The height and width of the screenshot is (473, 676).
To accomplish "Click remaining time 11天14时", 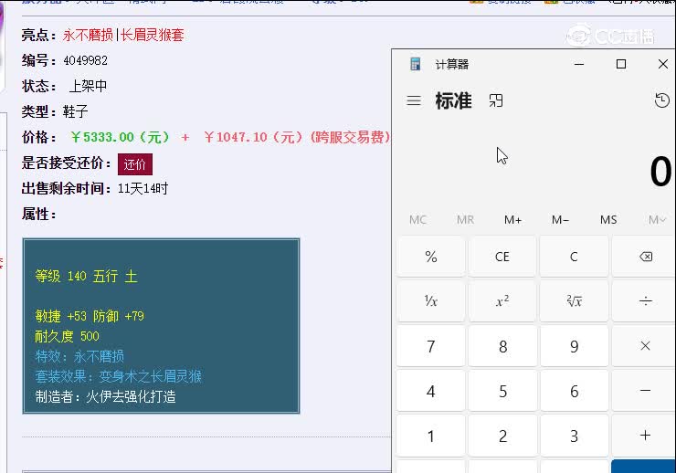I will (143, 188).
